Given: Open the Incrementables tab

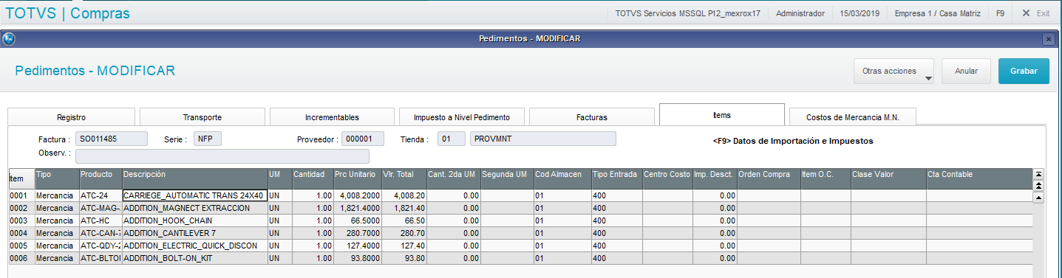Looking at the screenshot, I should point(332,117).
